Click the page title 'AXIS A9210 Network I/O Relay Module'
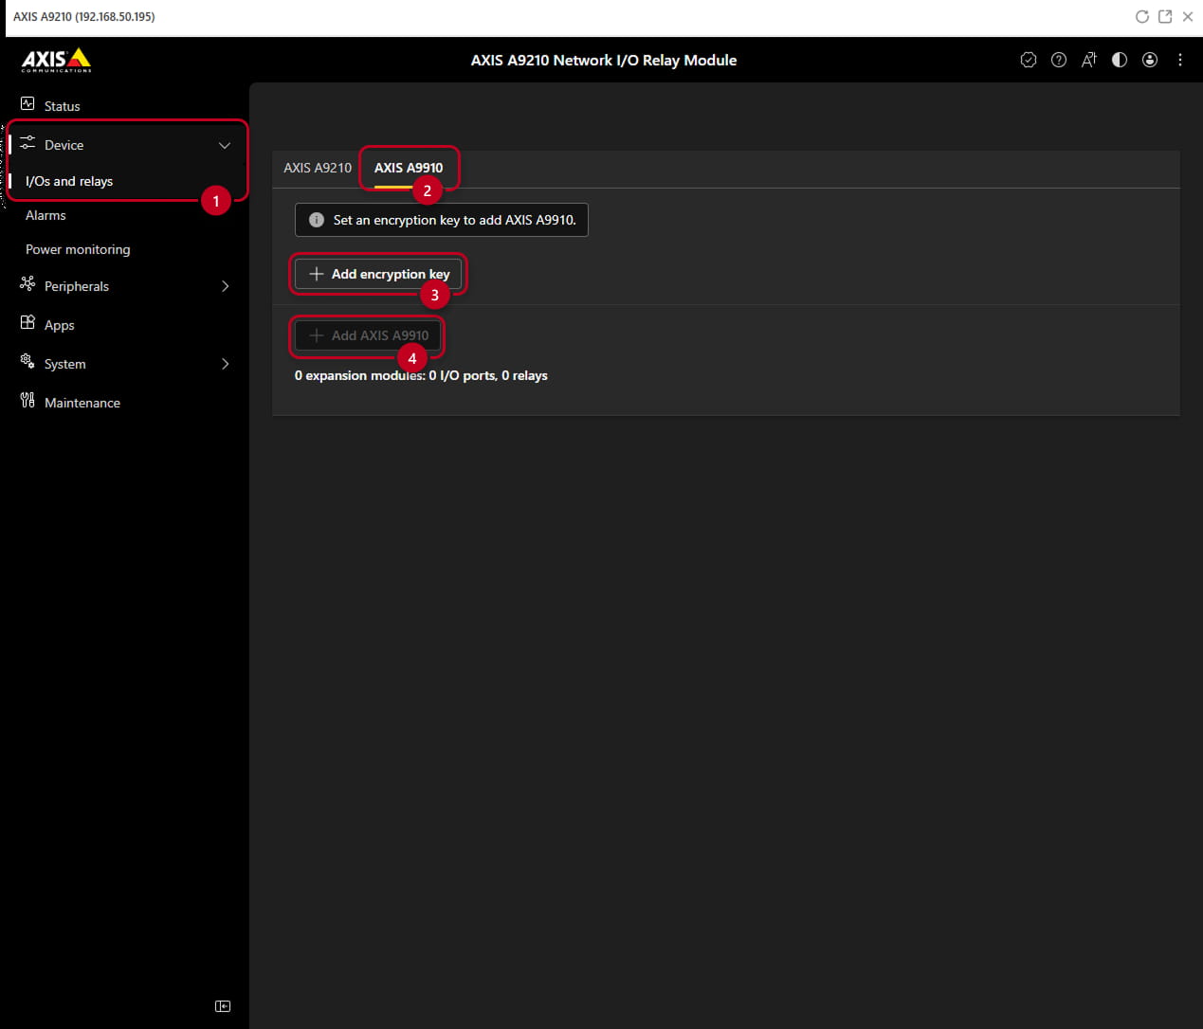The image size is (1203, 1029). [x=604, y=60]
